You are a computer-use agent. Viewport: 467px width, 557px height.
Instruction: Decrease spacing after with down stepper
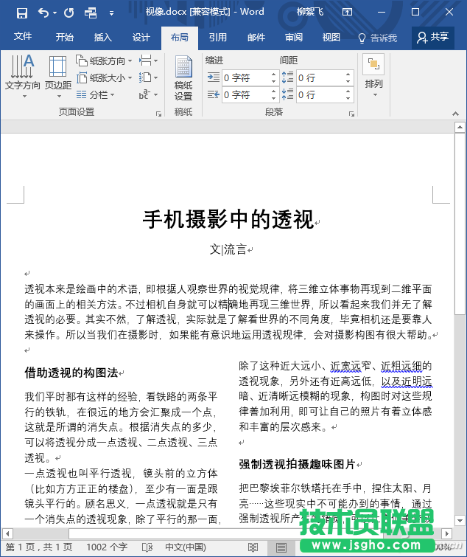[x=348, y=98]
